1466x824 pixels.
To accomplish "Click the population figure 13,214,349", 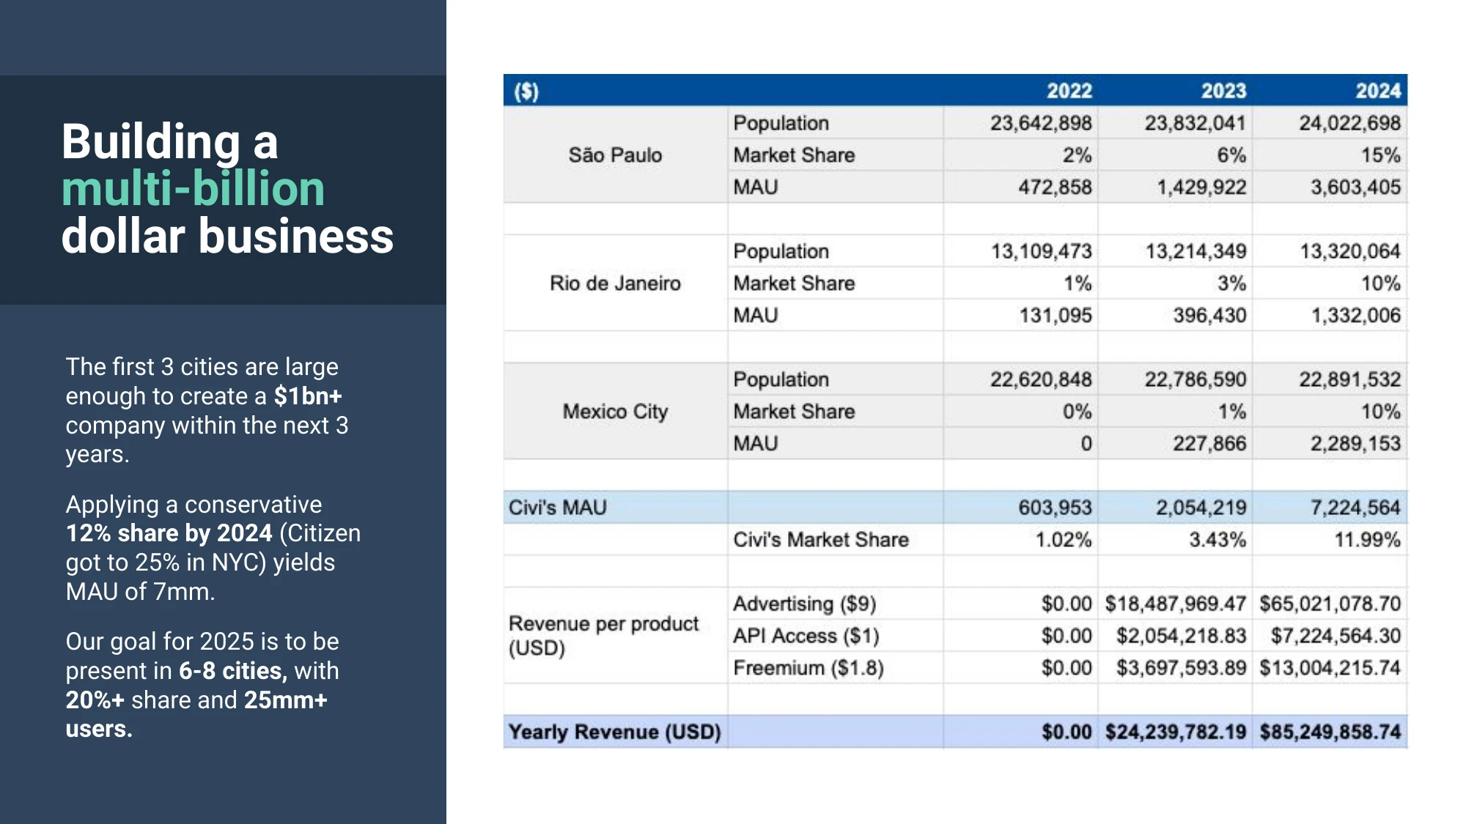I will (1196, 251).
